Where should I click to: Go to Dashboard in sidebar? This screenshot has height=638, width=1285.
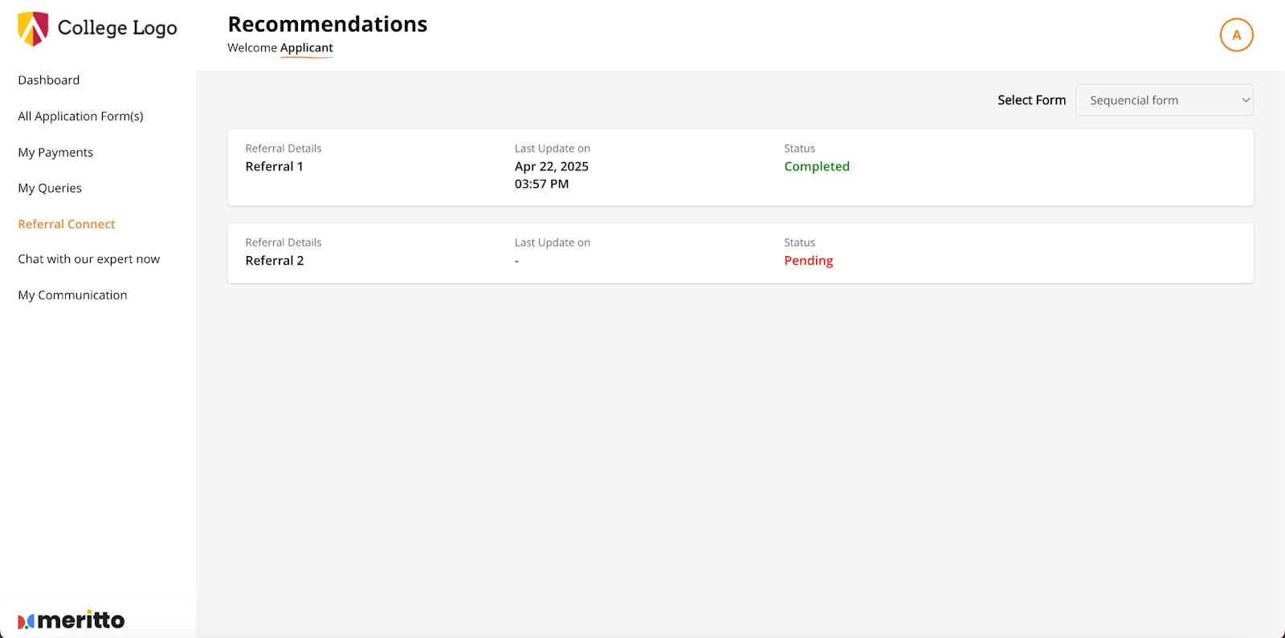pyautogui.click(x=49, y=80)
